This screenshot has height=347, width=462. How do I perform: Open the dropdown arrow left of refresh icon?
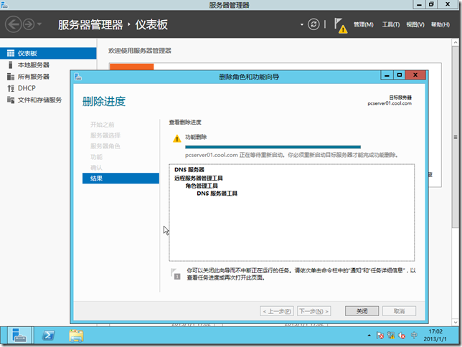tap(302, 24)
